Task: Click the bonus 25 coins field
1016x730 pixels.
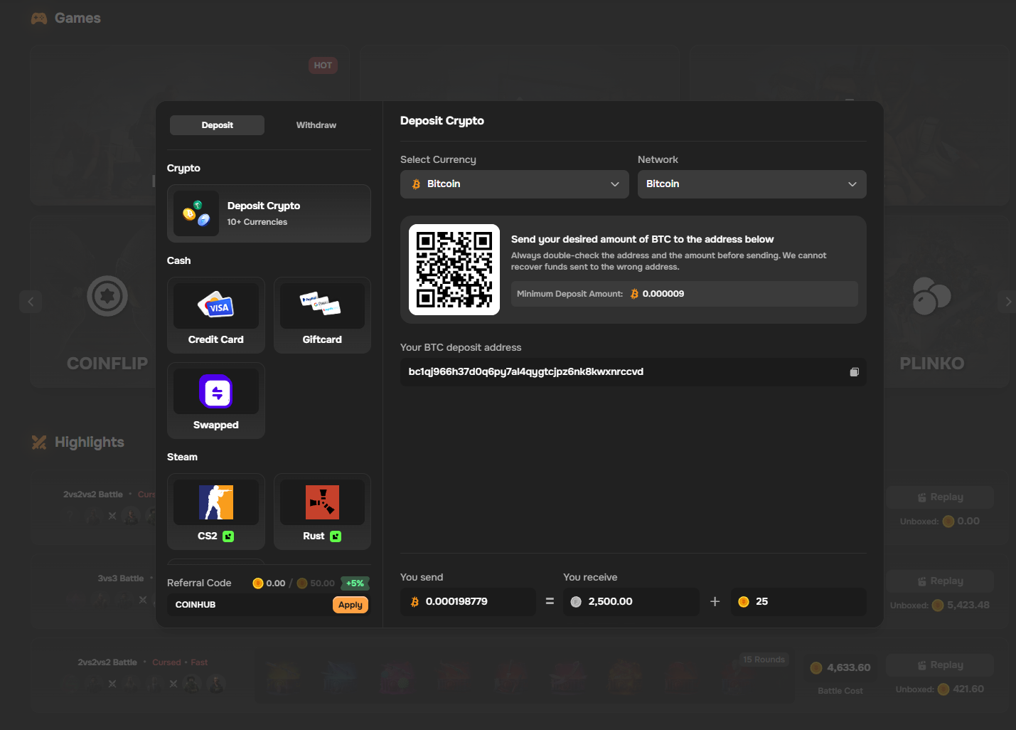Action: 798,602
